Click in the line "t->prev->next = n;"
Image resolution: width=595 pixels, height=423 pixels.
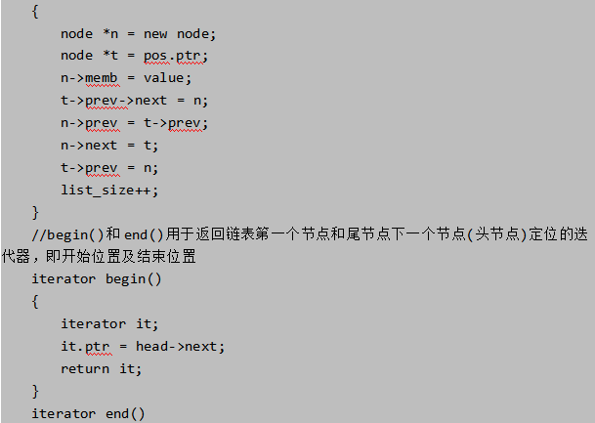coord(134,101)
